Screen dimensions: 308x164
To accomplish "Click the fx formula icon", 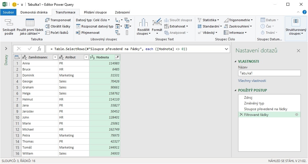I will (x=39, y=49).
